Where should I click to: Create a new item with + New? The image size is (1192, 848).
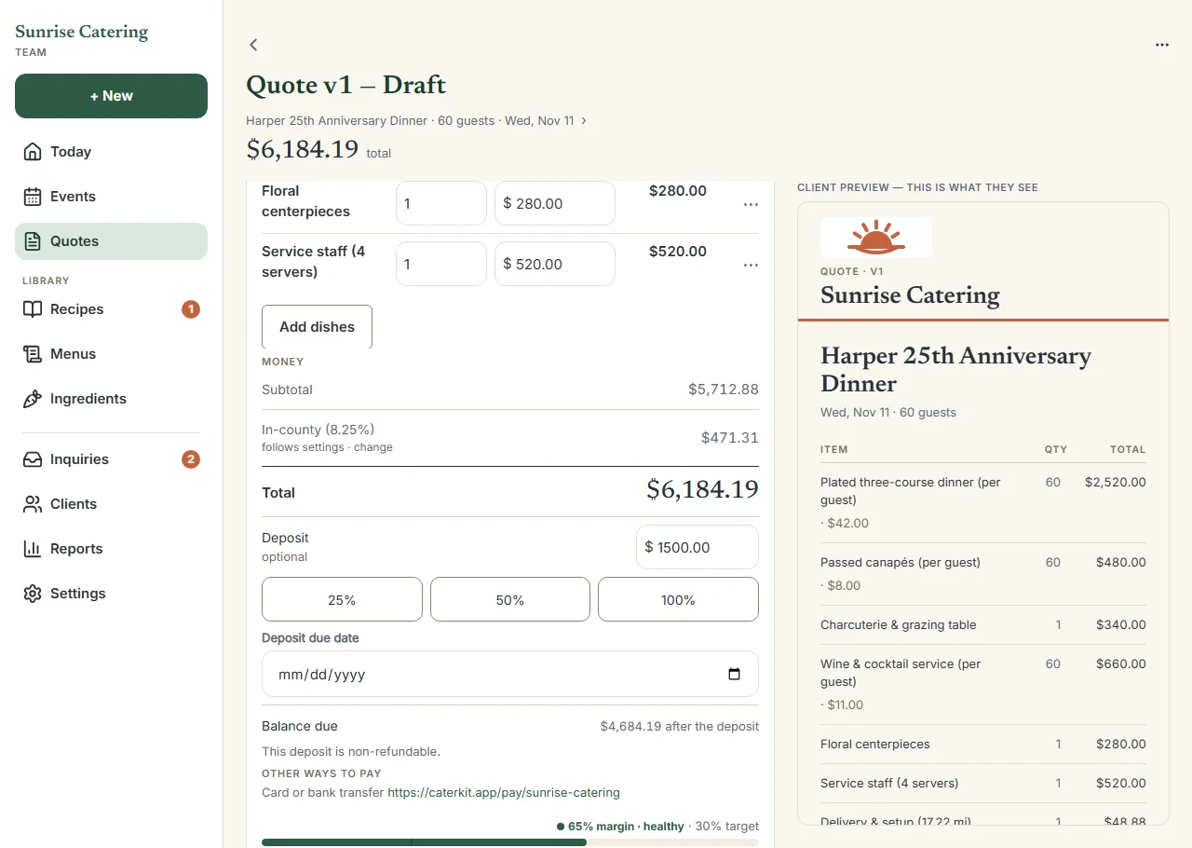point(111,96)
